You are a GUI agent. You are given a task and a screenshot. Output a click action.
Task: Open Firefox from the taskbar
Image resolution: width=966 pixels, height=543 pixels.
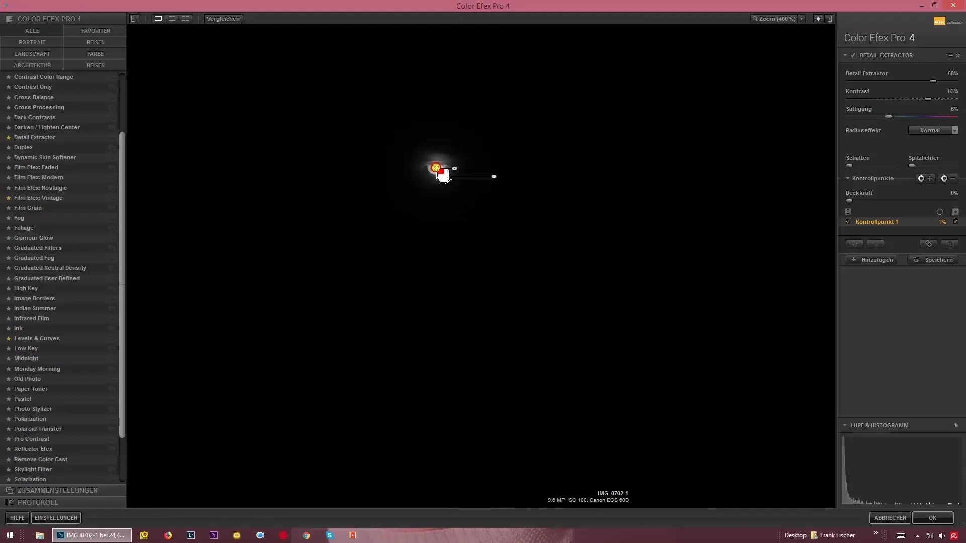click(x=168, y=535)
